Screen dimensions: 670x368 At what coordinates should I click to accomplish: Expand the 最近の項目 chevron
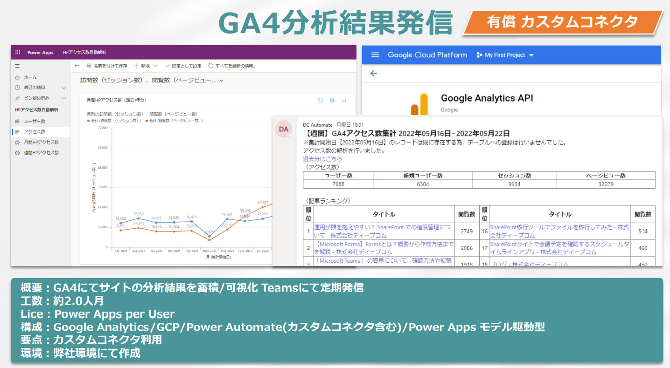[x=63, y=88]
